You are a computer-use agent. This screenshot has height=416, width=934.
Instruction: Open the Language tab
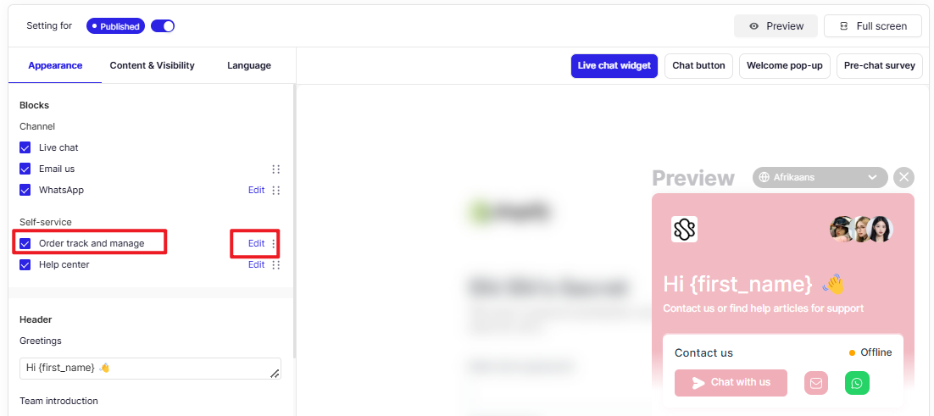point(248,65)
